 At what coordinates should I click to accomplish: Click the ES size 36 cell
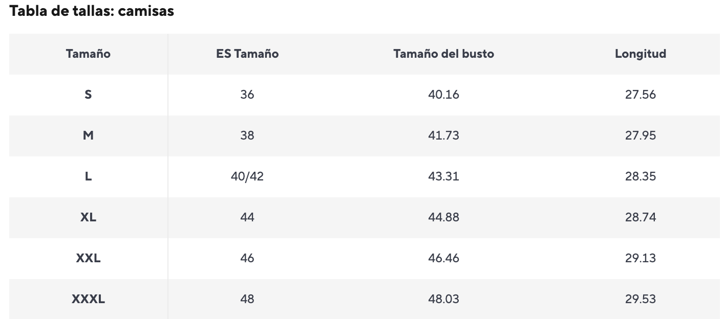(x=247, y=95)
